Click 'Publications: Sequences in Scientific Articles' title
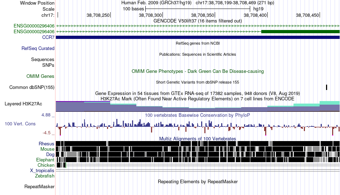Screen dimensions: 340x195 [x=198, y=54]
